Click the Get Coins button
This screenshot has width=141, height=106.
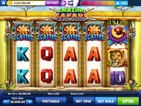(x=52, y=3)
